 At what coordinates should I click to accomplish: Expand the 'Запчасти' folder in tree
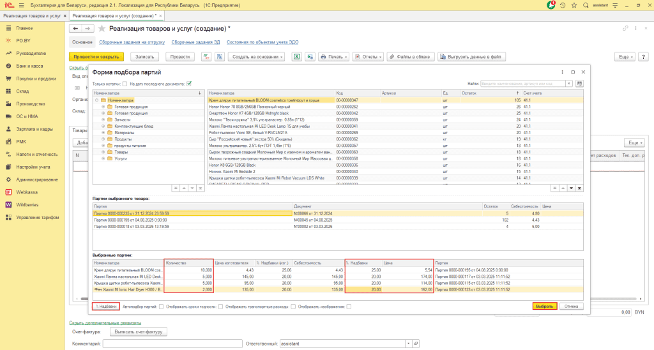tap(103, 119)
